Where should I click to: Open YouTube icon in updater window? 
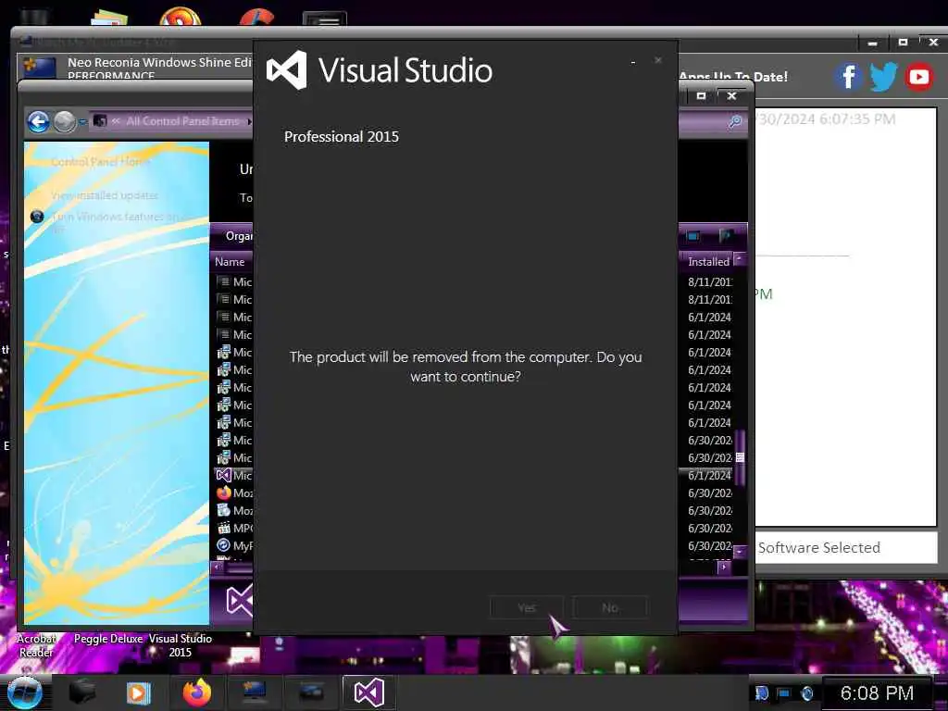pyautogui.click(x=918, y=77)
